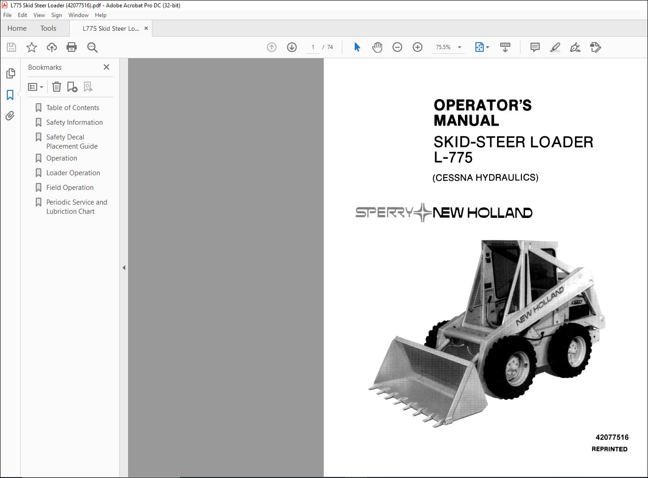This screenshot has height=478, width=648.
Task: Open the Field Operation bookmark
Action: (x=70, y=188)
